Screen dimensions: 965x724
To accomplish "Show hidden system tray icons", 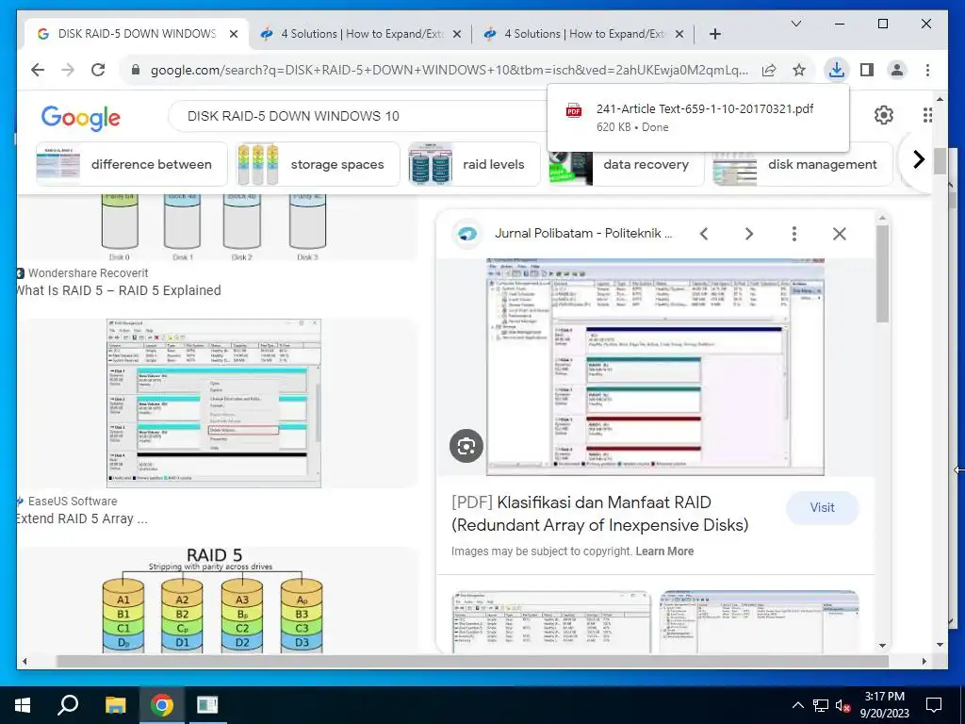I will [797, 705].
